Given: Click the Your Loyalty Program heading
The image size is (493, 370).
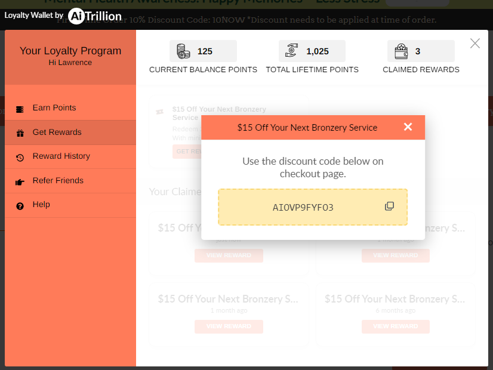Looking at the screenshot, I should (x=70, y=51).
